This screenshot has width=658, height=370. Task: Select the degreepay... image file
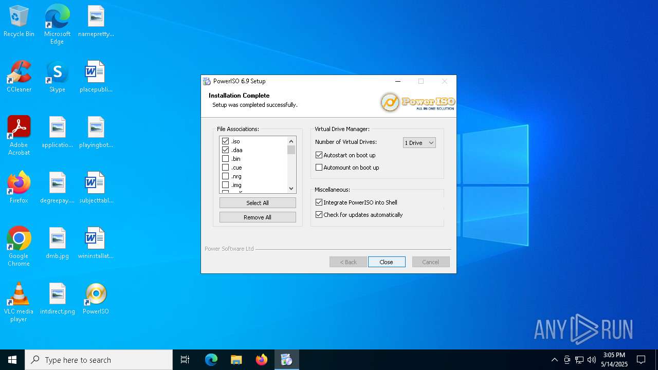[57, 188]
